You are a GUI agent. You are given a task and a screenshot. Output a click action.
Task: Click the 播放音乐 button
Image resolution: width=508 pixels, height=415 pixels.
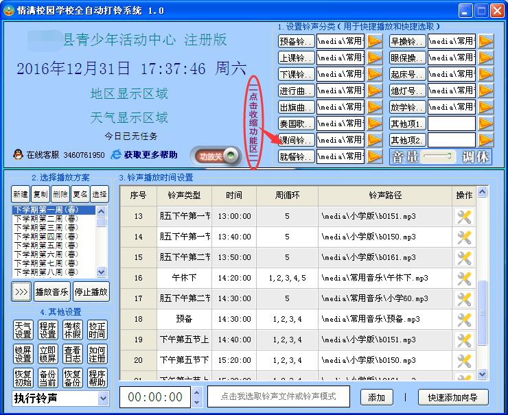point(52,292)
